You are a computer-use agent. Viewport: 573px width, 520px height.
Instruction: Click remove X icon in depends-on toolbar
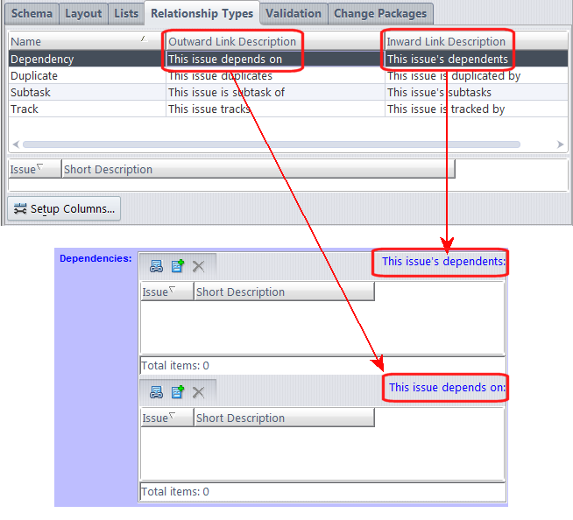199,392
